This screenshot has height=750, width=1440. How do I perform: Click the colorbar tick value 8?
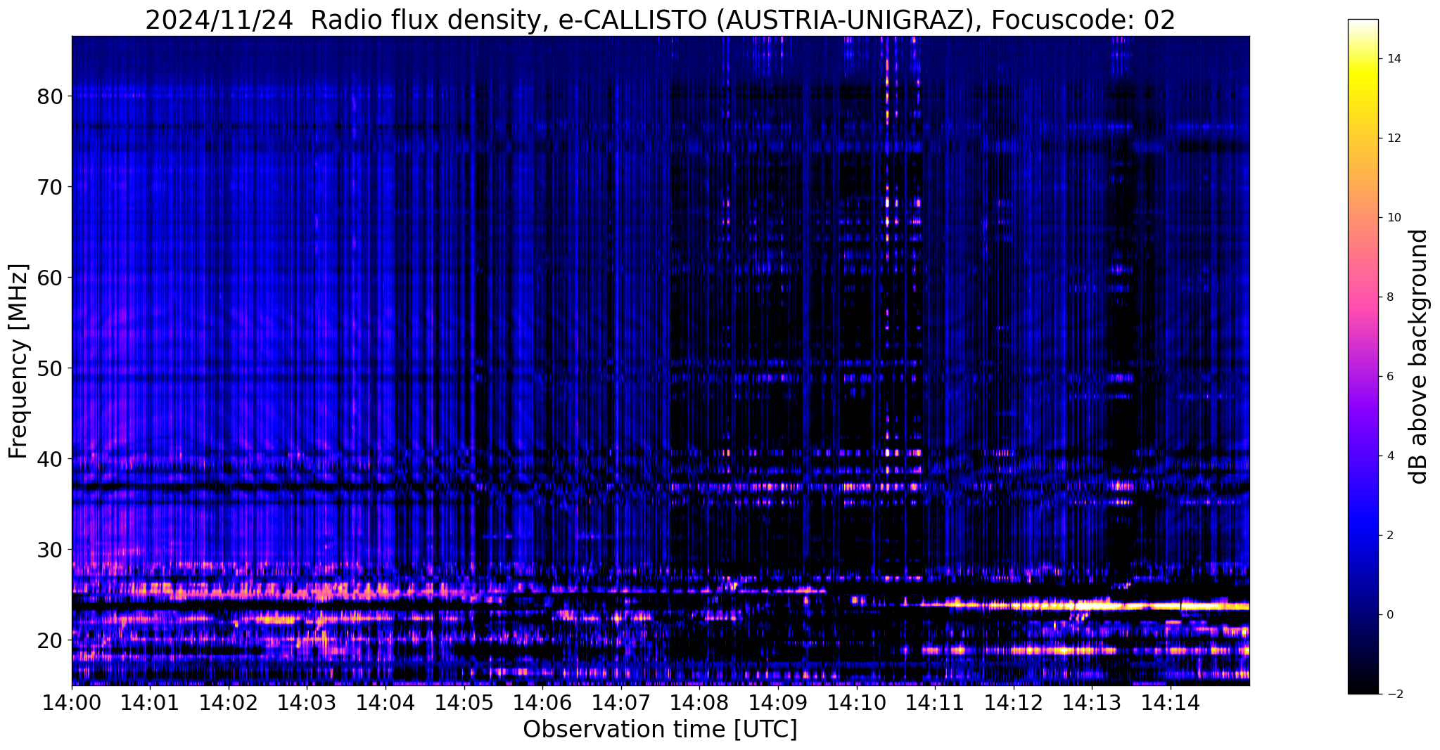tap(1389, 297)
